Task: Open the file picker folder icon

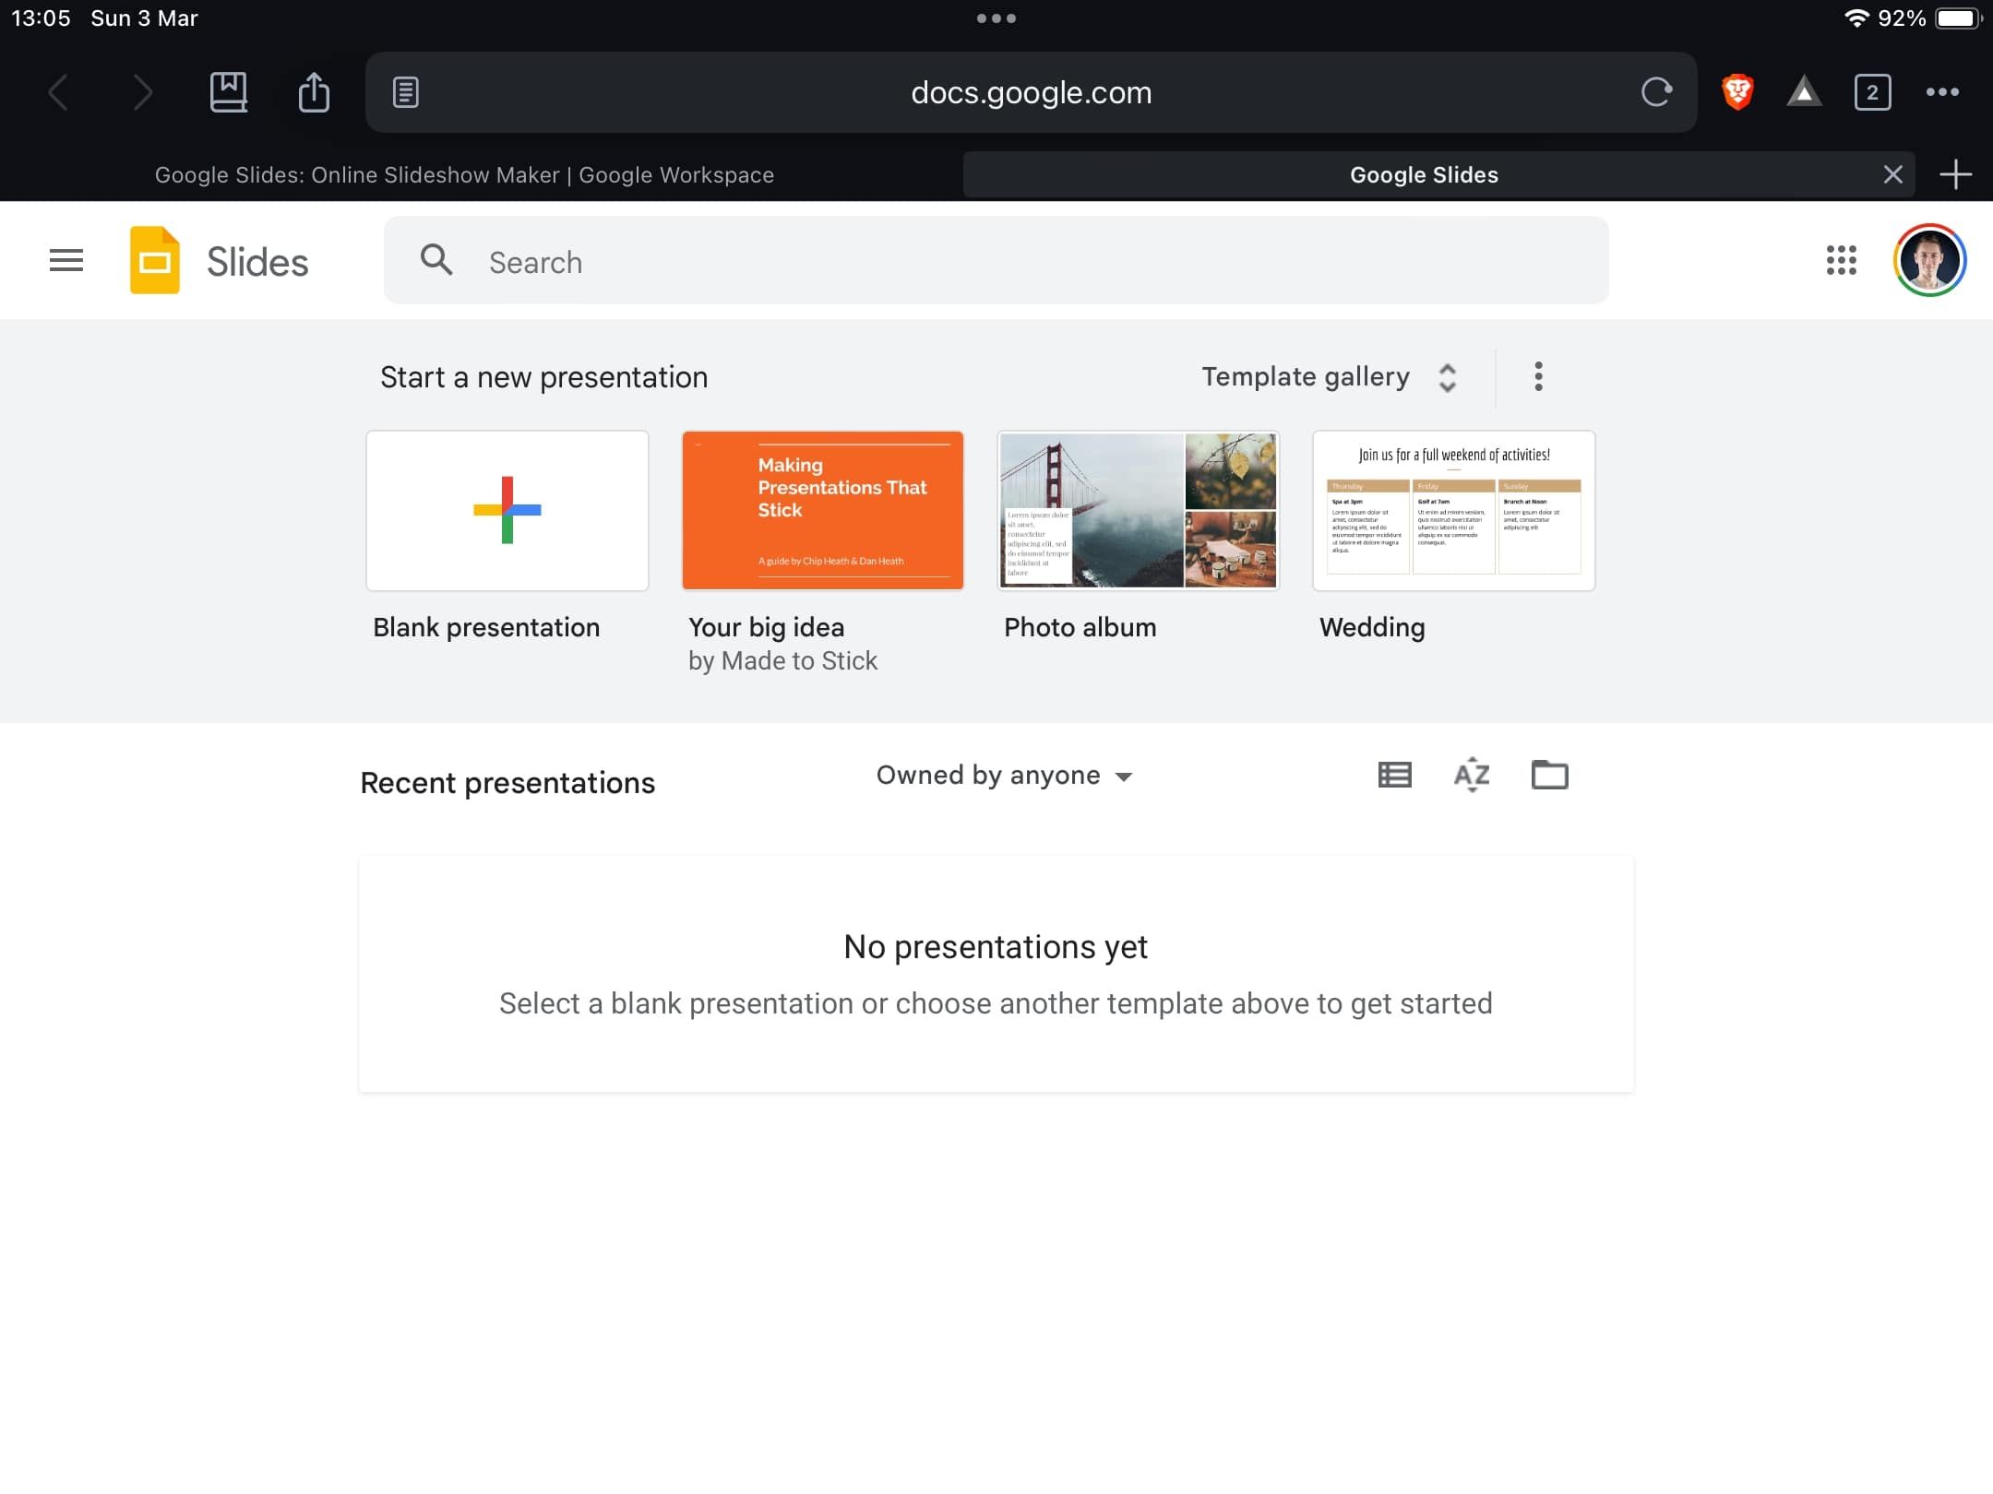Action: click(x=1549, y=775)
